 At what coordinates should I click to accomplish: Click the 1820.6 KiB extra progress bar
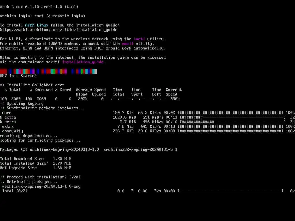pyautogui.click(x=233, y=117)
